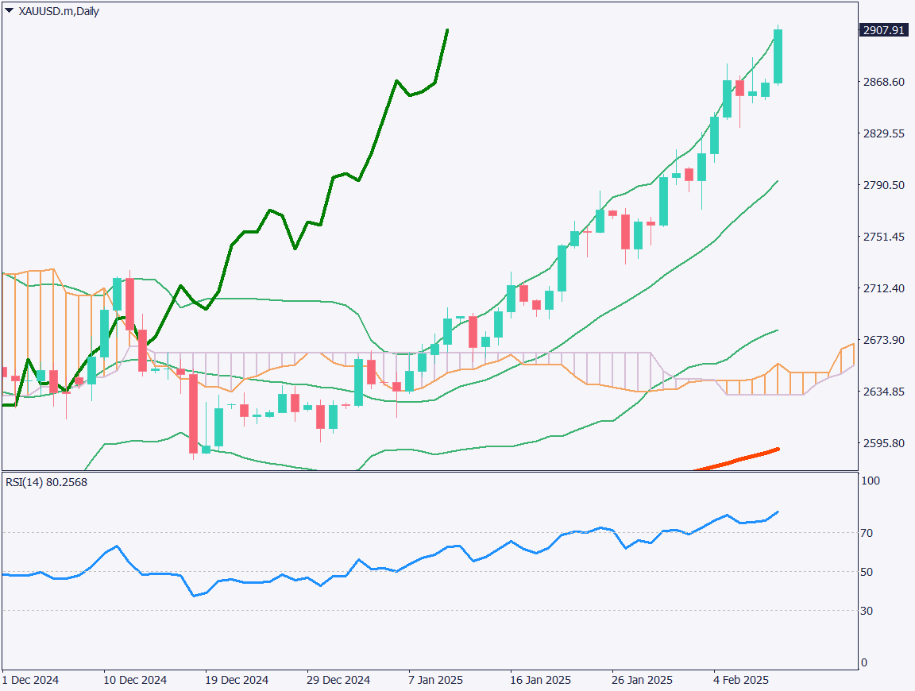Collapse the XAUUSD chart via the black triangle
915x691 pixels.
click(8, 11)
